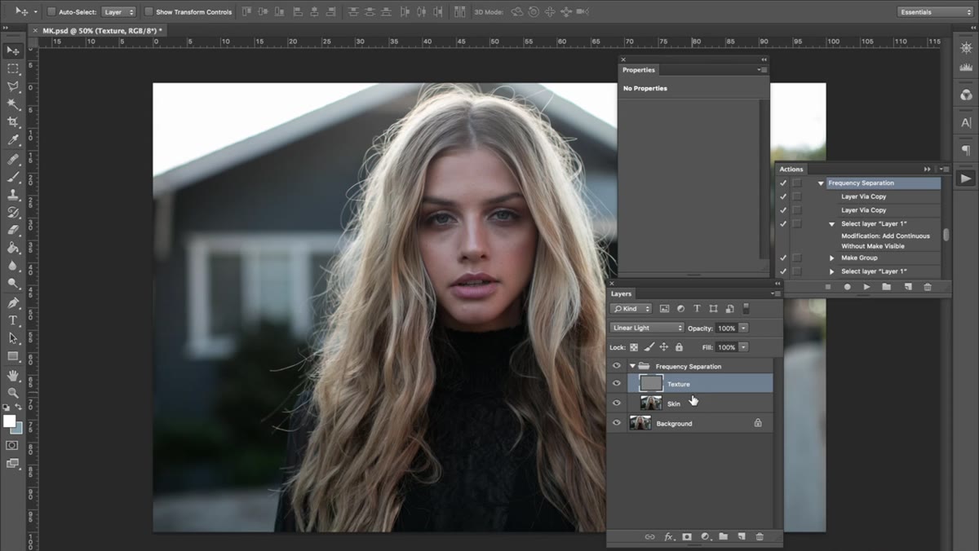Open the Kind filter dropdown
The width and height of the screenshot is (979, 551).
pos(632,309)
